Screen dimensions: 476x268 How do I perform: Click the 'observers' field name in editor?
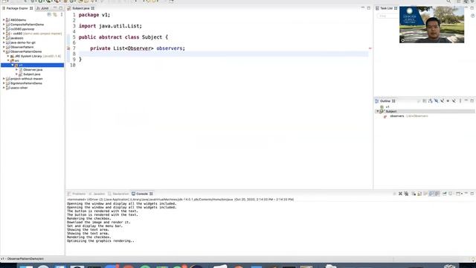click(169, 48)
